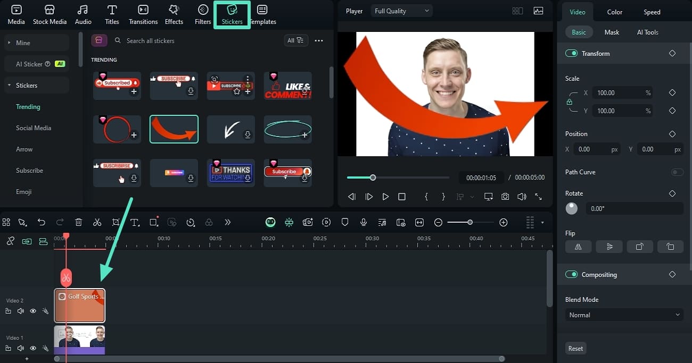Click the rotate dial knob
Screen dimensions: 692x363
(x=572, y=208)
